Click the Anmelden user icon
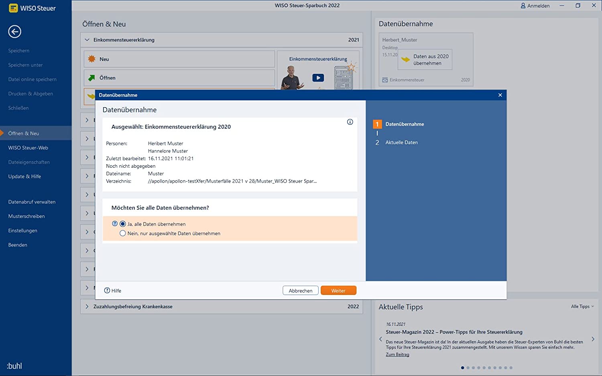602x376 pixels. coord(523,6)
